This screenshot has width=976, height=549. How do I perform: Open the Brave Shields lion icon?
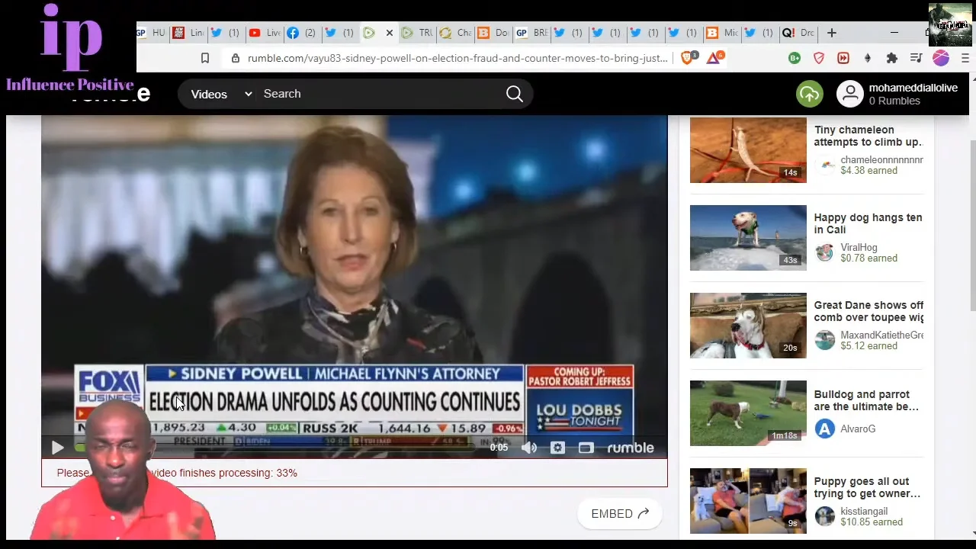(x=688, y=58)
